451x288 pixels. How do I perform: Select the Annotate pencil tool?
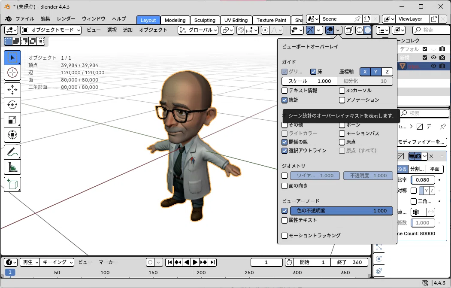click(12, 152)
